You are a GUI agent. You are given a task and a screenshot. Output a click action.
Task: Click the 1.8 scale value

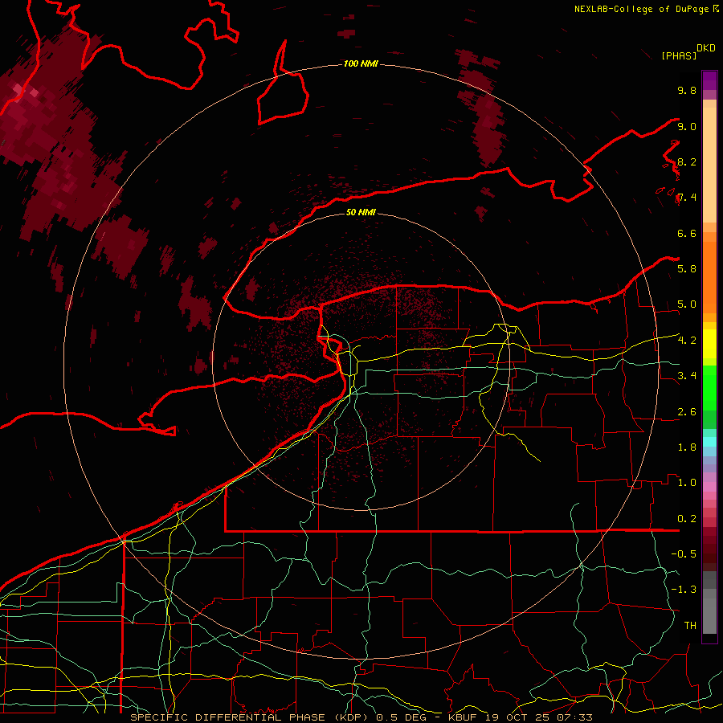click(687, 447)
